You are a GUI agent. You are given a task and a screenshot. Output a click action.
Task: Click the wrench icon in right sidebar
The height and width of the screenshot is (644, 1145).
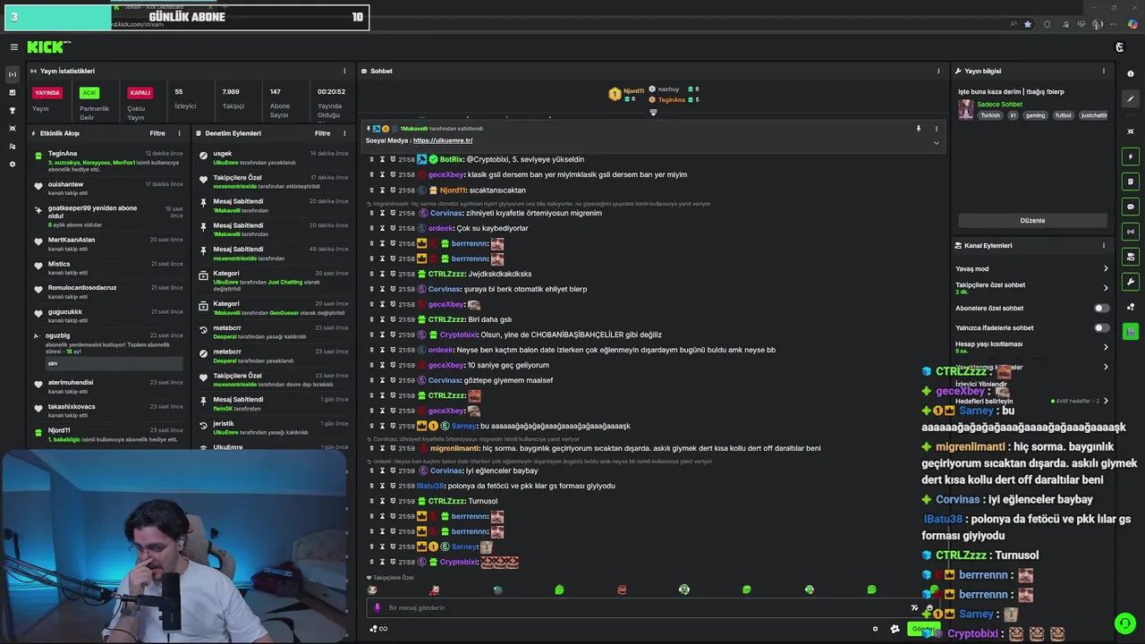pos(1131,282)
